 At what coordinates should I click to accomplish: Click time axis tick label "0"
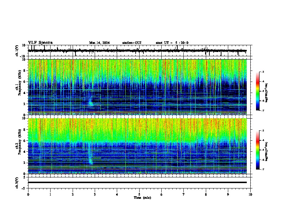coord(28,194)
